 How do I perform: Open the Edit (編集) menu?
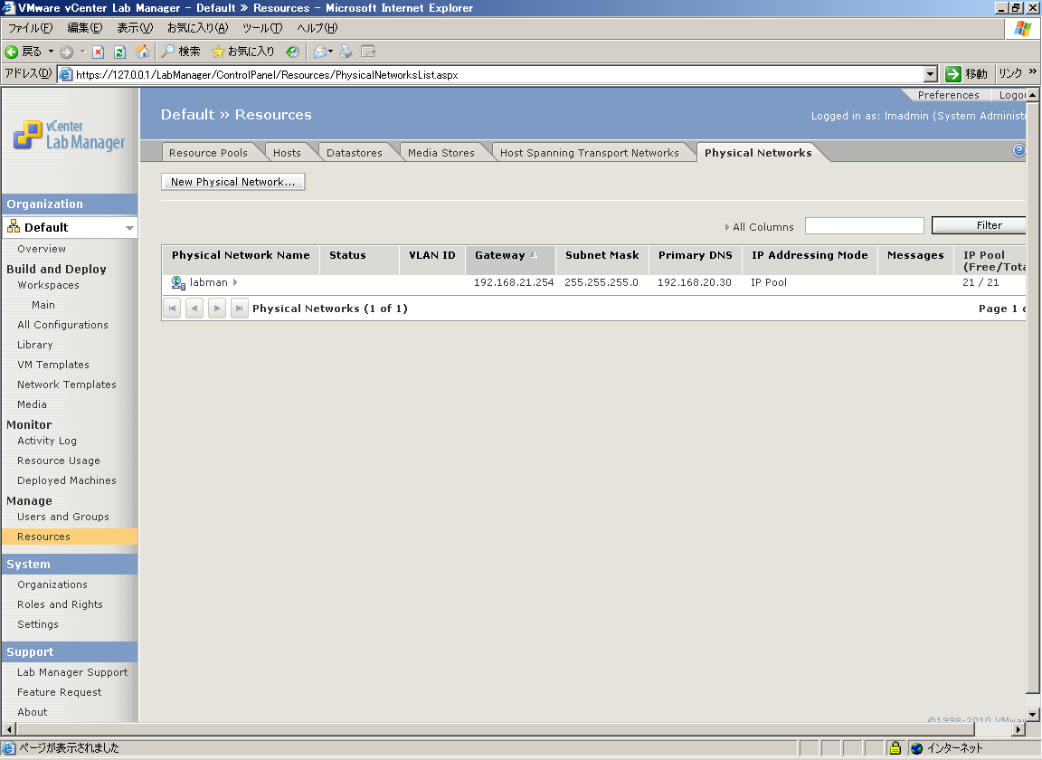84,28
